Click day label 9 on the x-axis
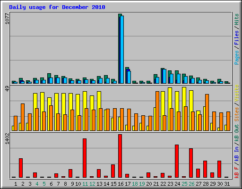242x189 pixels. coord(72,184)
